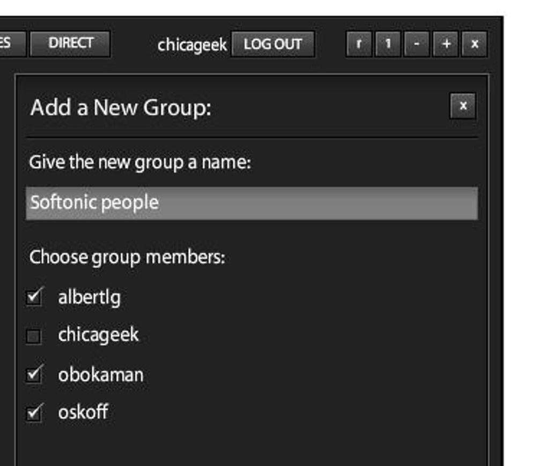This screenshot has width=547, height=466.
Task: Click the plus toolbar button
Action: point(446,44)
